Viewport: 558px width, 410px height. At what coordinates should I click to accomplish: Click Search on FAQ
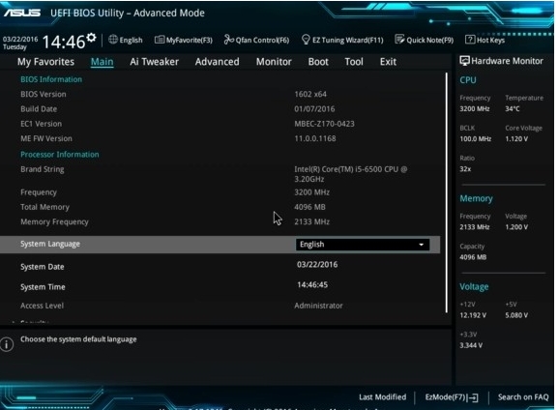pos(523,397)
